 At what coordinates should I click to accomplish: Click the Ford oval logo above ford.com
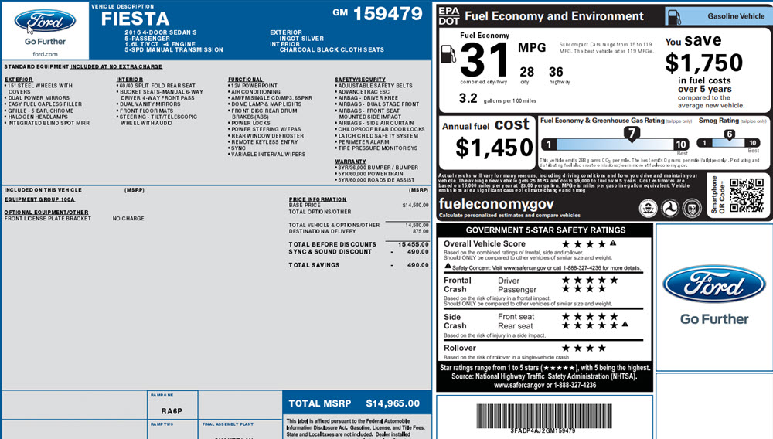45,21
